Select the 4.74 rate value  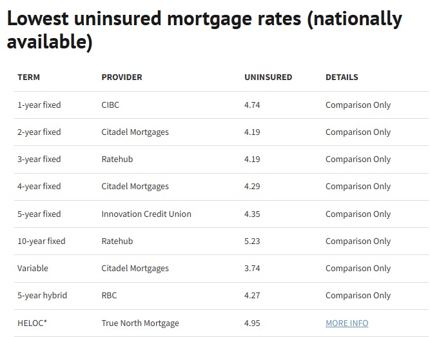(252, 105)
